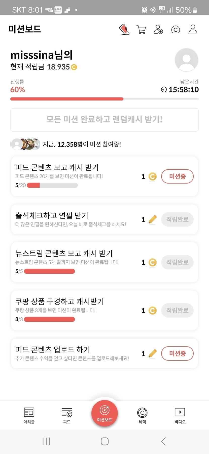Viewport: 209px width, 454px height.
Task: Open the 혜택 benefits tab
Action: coord(142,415)
